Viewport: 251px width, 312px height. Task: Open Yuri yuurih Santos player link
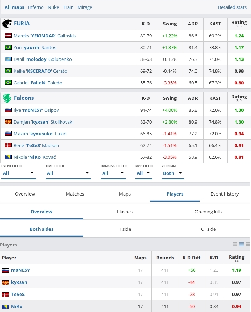pyautogui.click(x=35, y=48)
